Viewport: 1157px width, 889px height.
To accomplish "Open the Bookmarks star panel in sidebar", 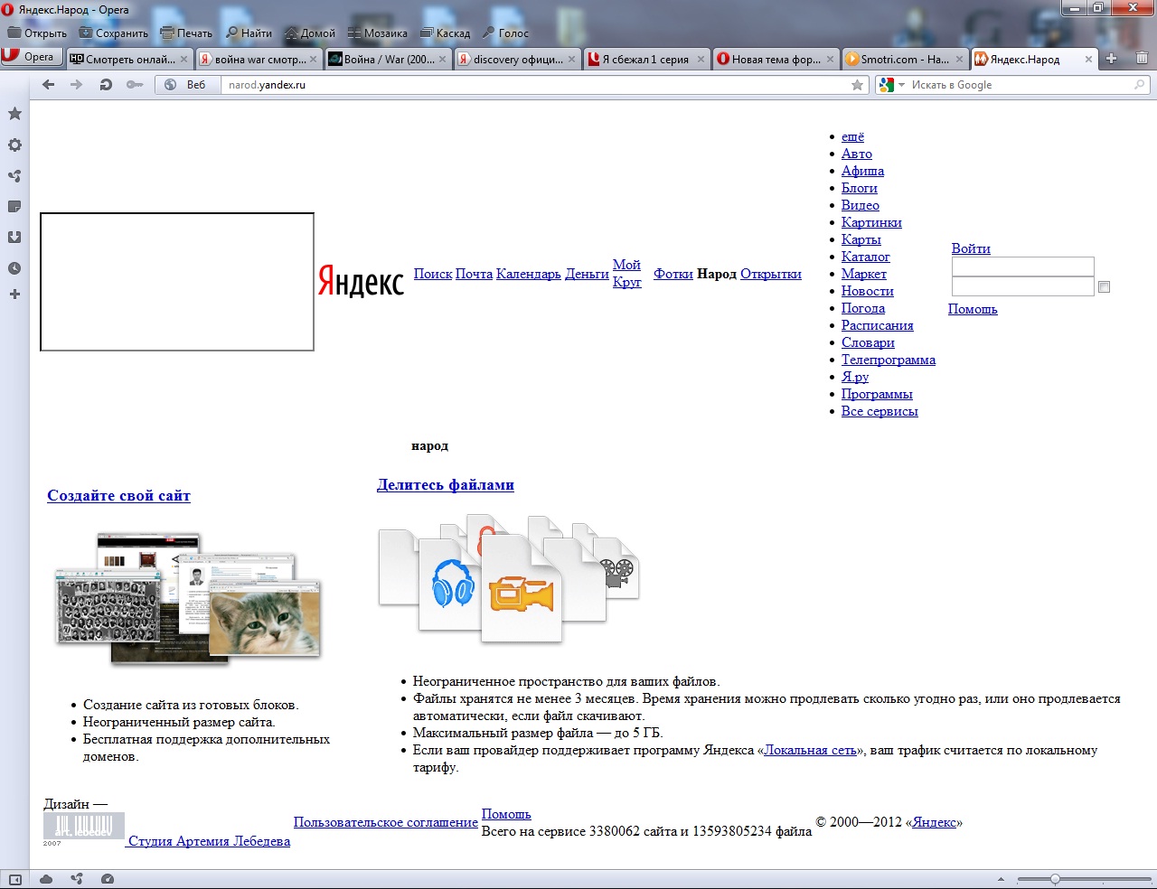I will [x=14, y=114].
